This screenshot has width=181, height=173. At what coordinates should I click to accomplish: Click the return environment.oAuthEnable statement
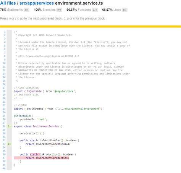tap(48, 144)
